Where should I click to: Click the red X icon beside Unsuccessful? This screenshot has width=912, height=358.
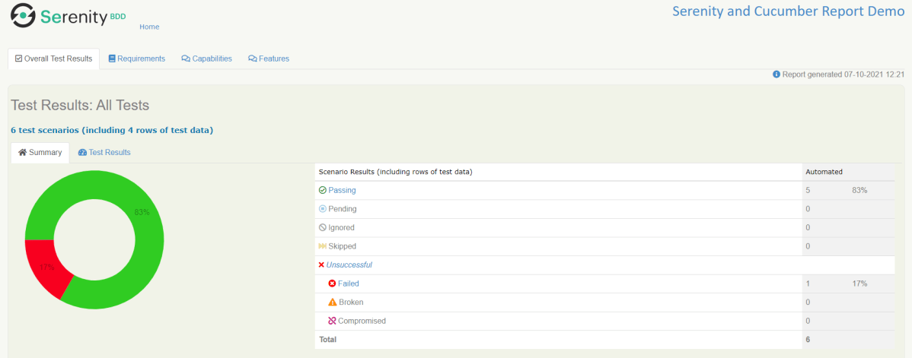pyautogui.click(x=321, y=265)
